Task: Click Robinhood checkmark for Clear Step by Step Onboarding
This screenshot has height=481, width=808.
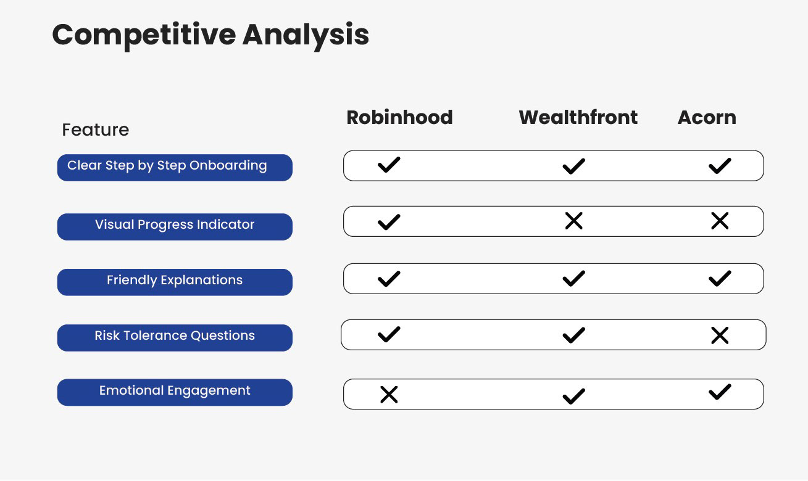Action: click(x=389, y=165)
